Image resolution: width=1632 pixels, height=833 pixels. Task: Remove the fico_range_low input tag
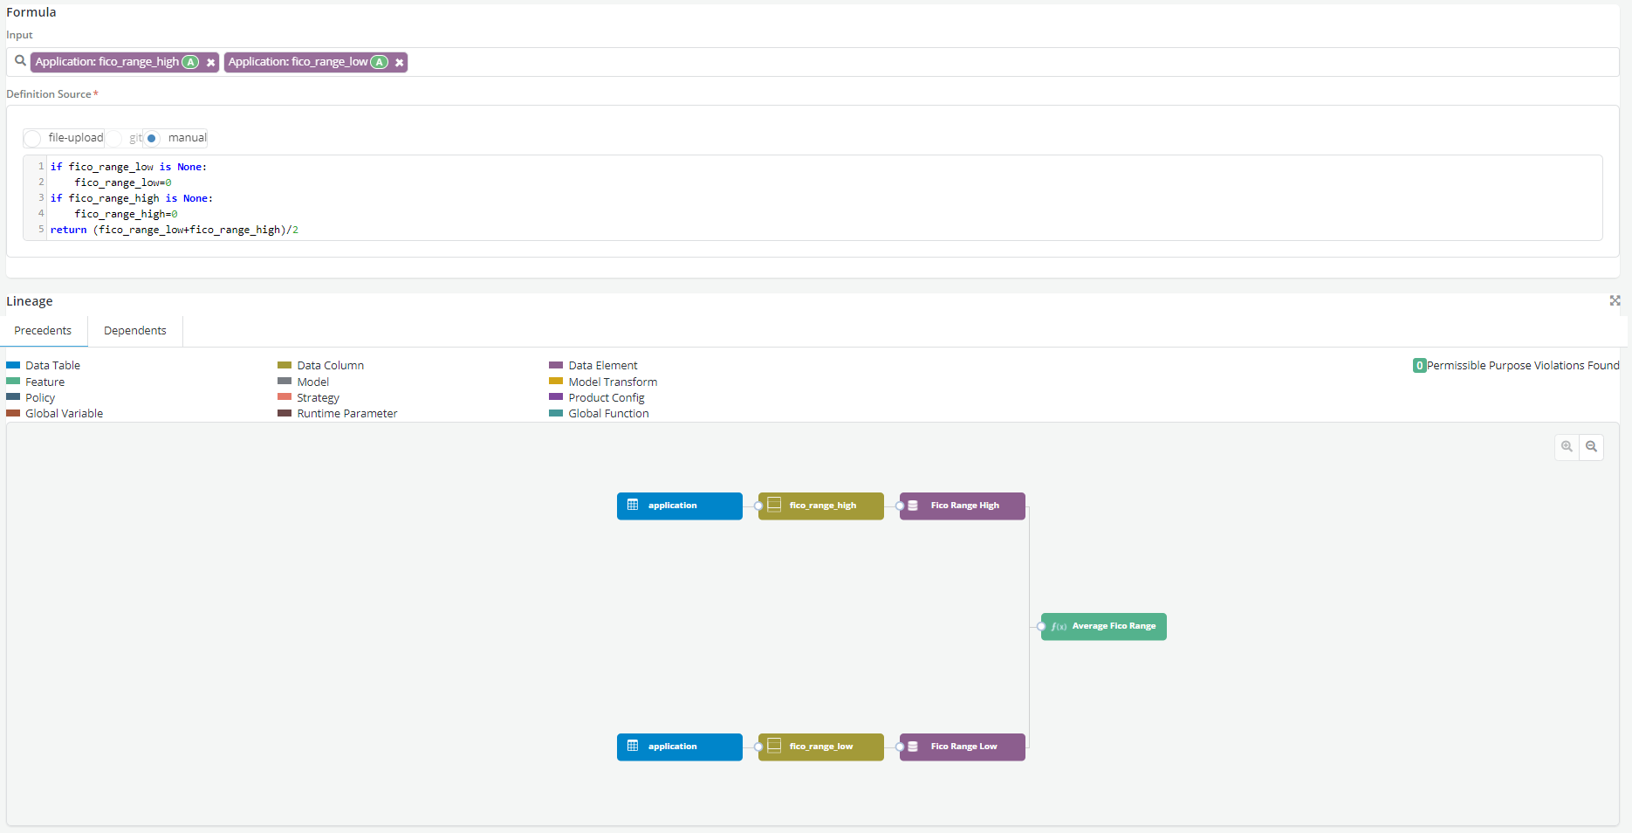click(399, 63)
